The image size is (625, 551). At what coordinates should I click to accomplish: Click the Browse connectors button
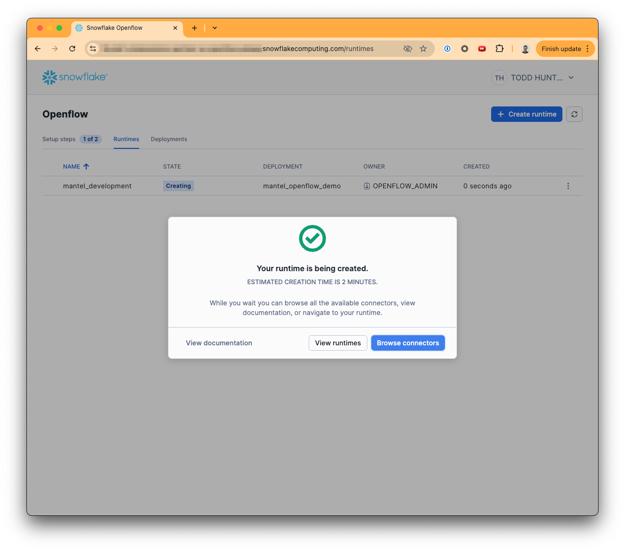click(408, 343)
